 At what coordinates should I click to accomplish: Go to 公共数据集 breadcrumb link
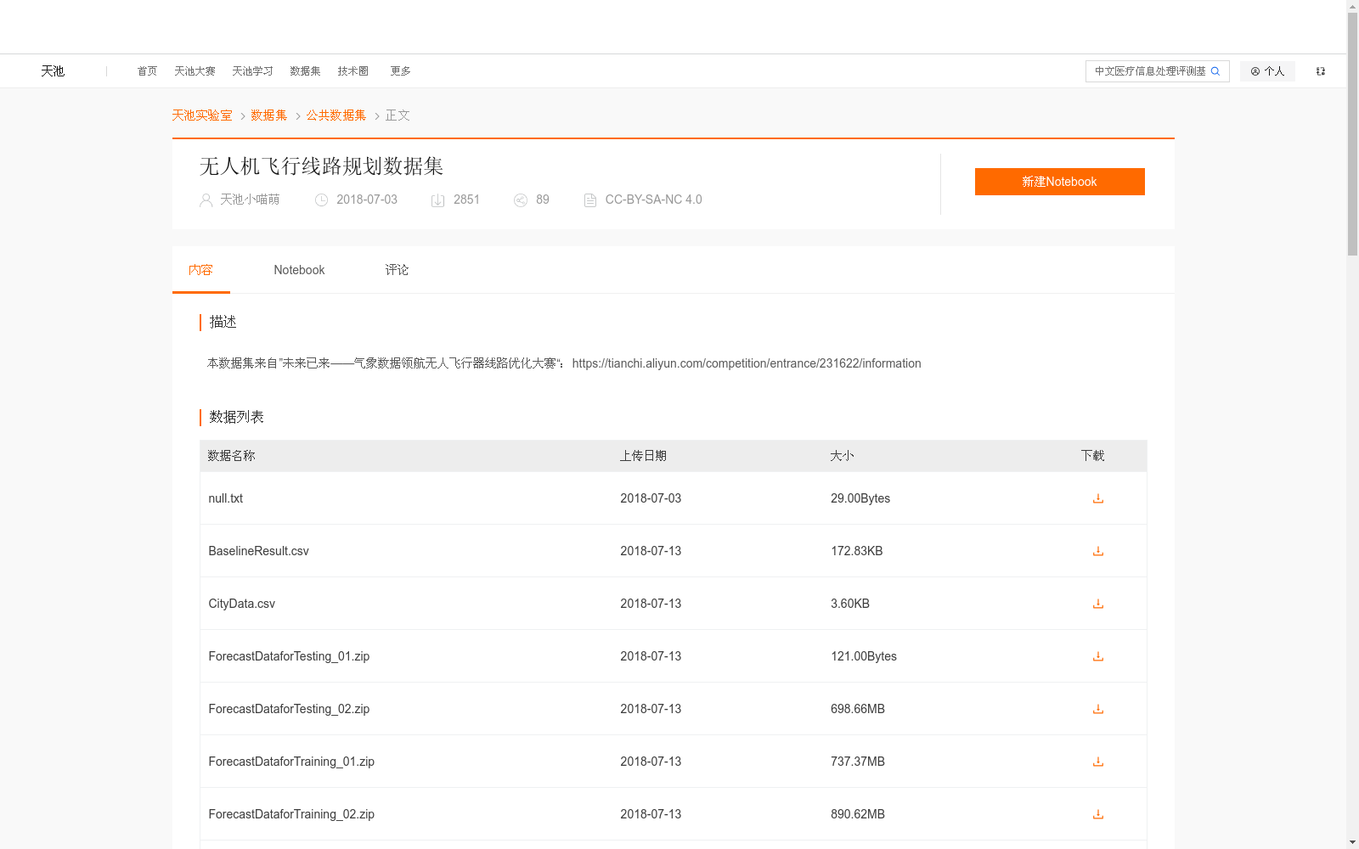click(x=336, y=115)
